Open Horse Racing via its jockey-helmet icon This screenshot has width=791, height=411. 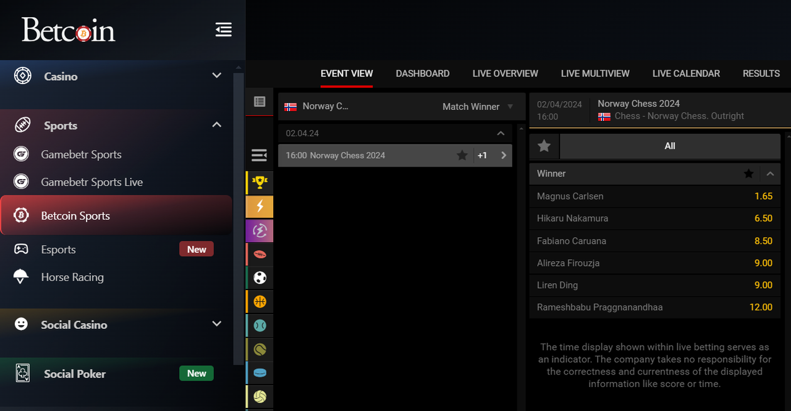(22, 277)
